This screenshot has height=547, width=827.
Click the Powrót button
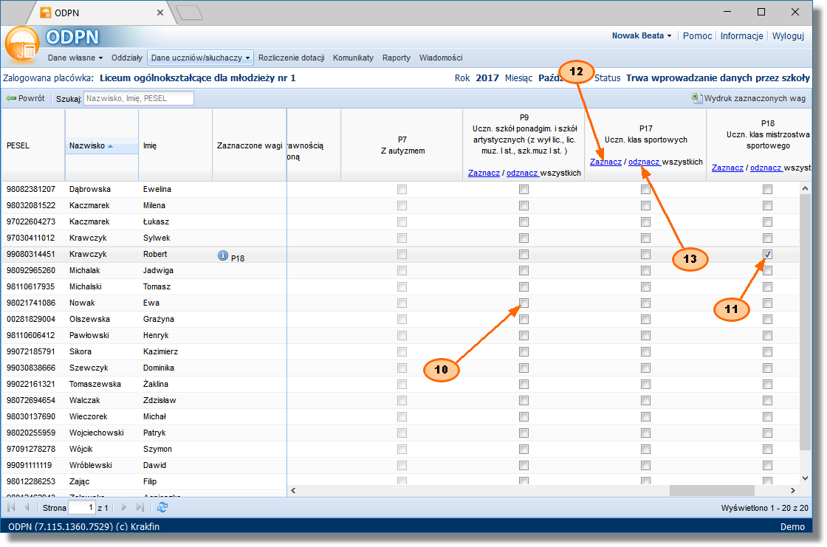(x=25, y=98)
